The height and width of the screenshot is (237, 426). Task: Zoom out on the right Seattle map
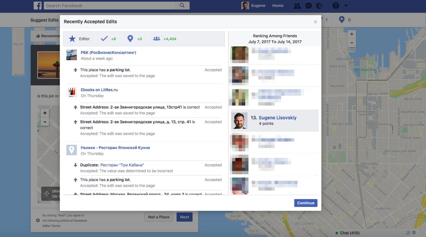click(352, 43)
